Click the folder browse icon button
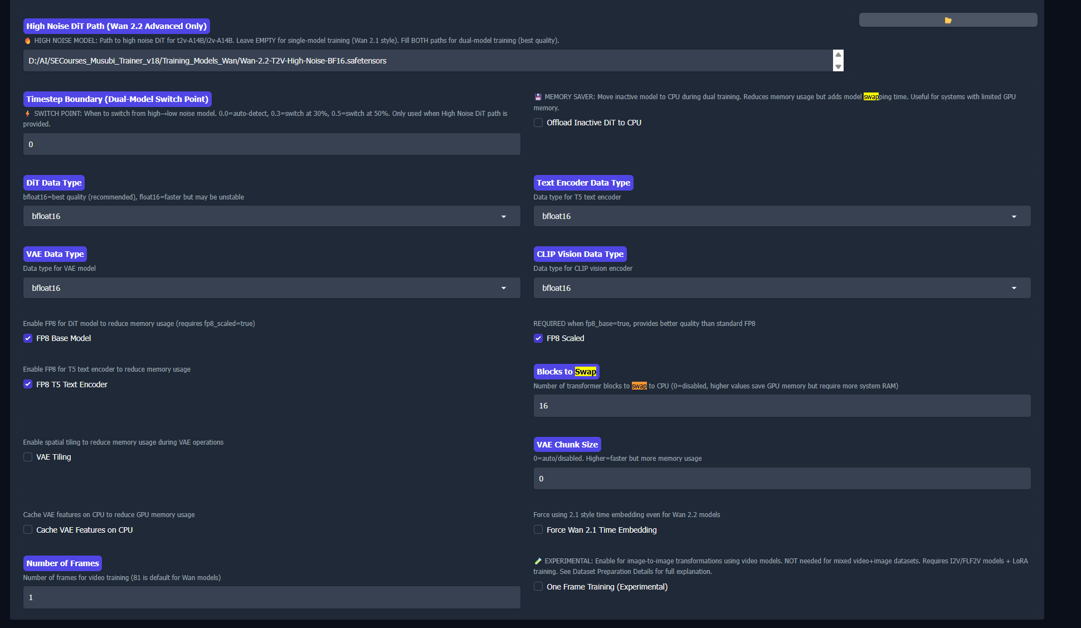The height and width of the screenshot is (628, 1081). click(x=948, y=20)
